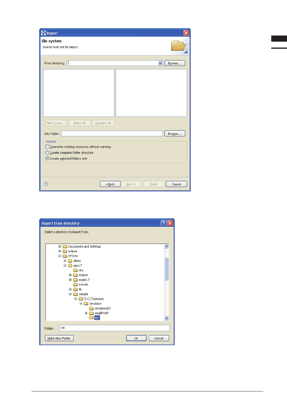Image resolution: width=287 pixels, height=406 pixels.
Task: Click Cancel in the Import dialog
Action: (176, 184)
